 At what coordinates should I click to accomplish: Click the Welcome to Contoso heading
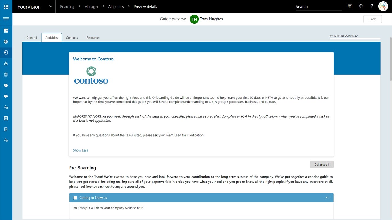click(93, 59)
